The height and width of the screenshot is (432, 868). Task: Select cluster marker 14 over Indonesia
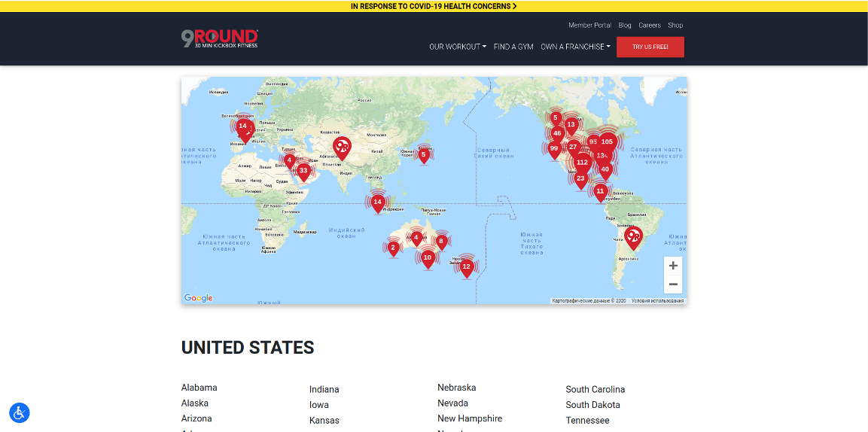377,203
